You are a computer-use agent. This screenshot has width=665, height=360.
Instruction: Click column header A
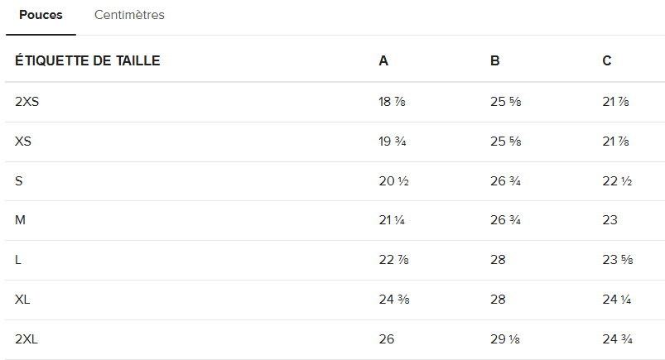point(383,61)
